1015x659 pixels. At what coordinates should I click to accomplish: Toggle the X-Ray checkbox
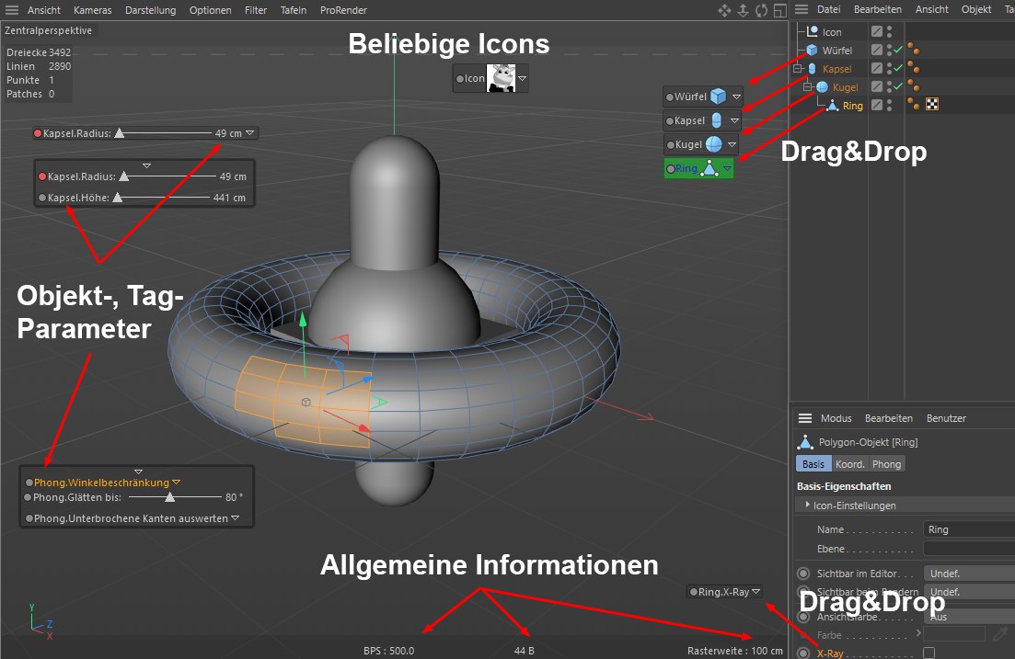click(x=928, y=653)
